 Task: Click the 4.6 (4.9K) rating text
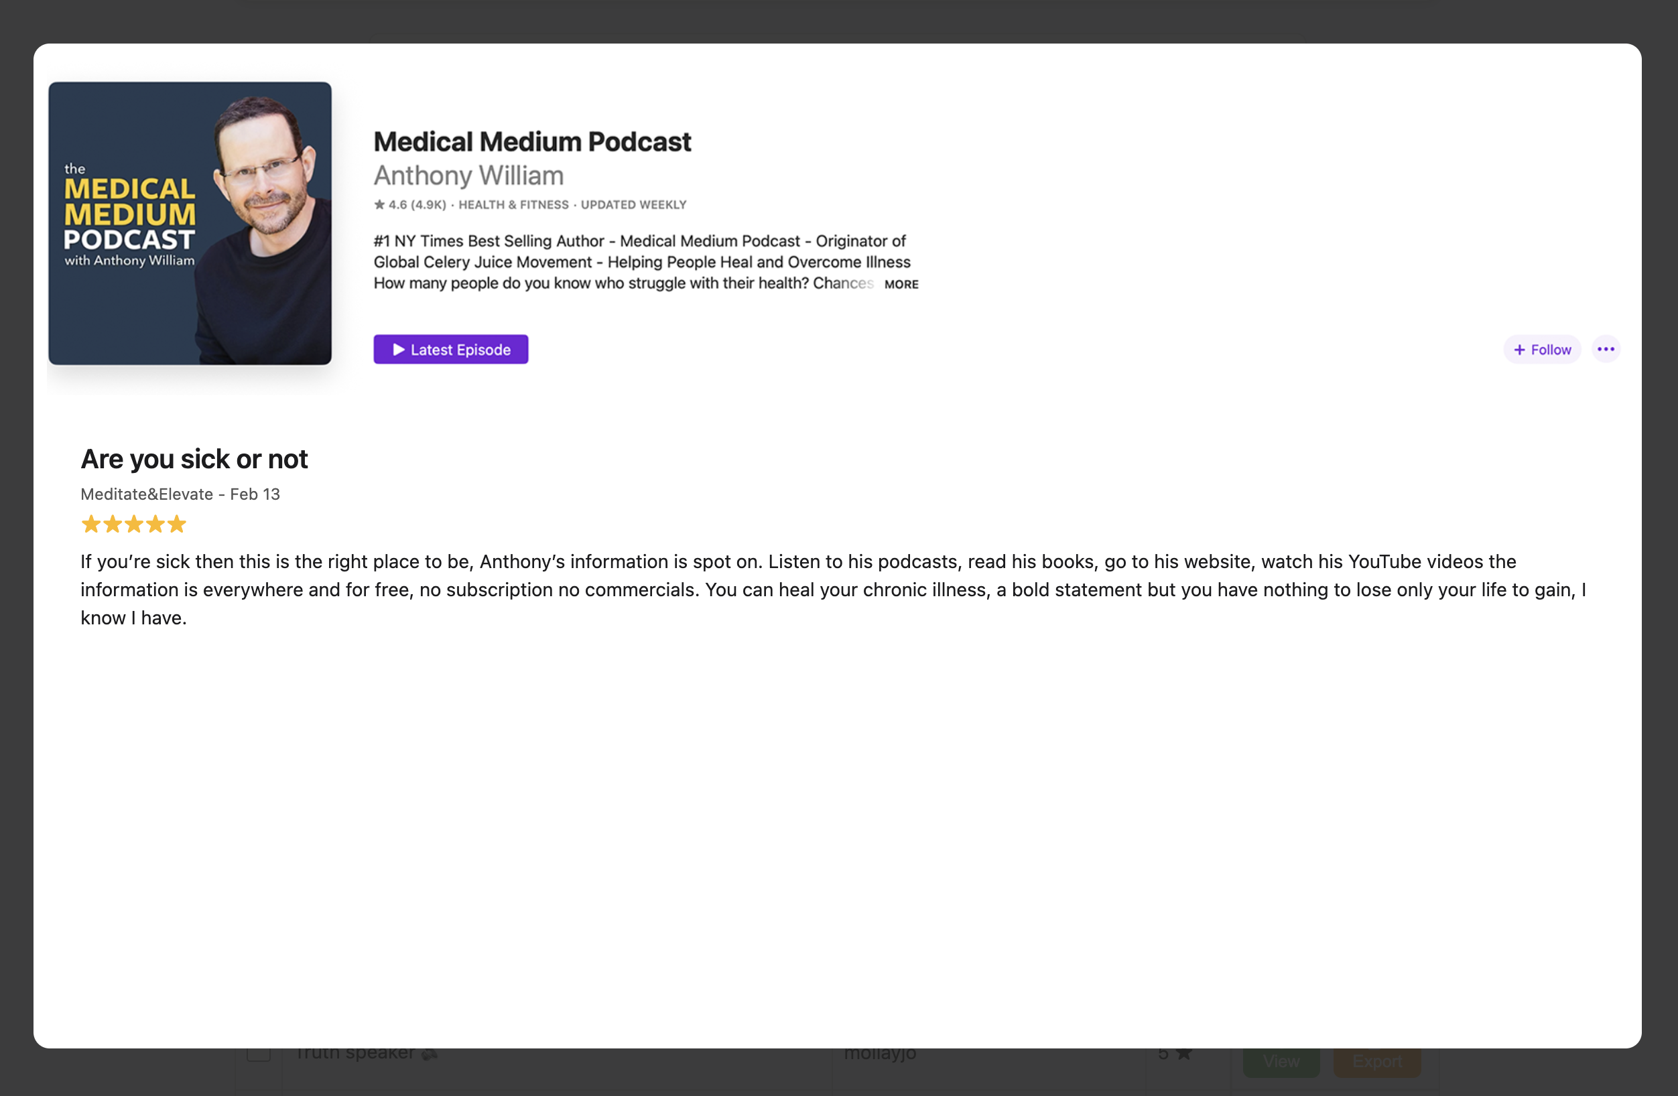[410, 204]
